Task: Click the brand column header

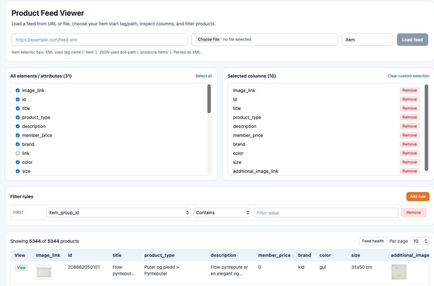Action: [304, 255]
